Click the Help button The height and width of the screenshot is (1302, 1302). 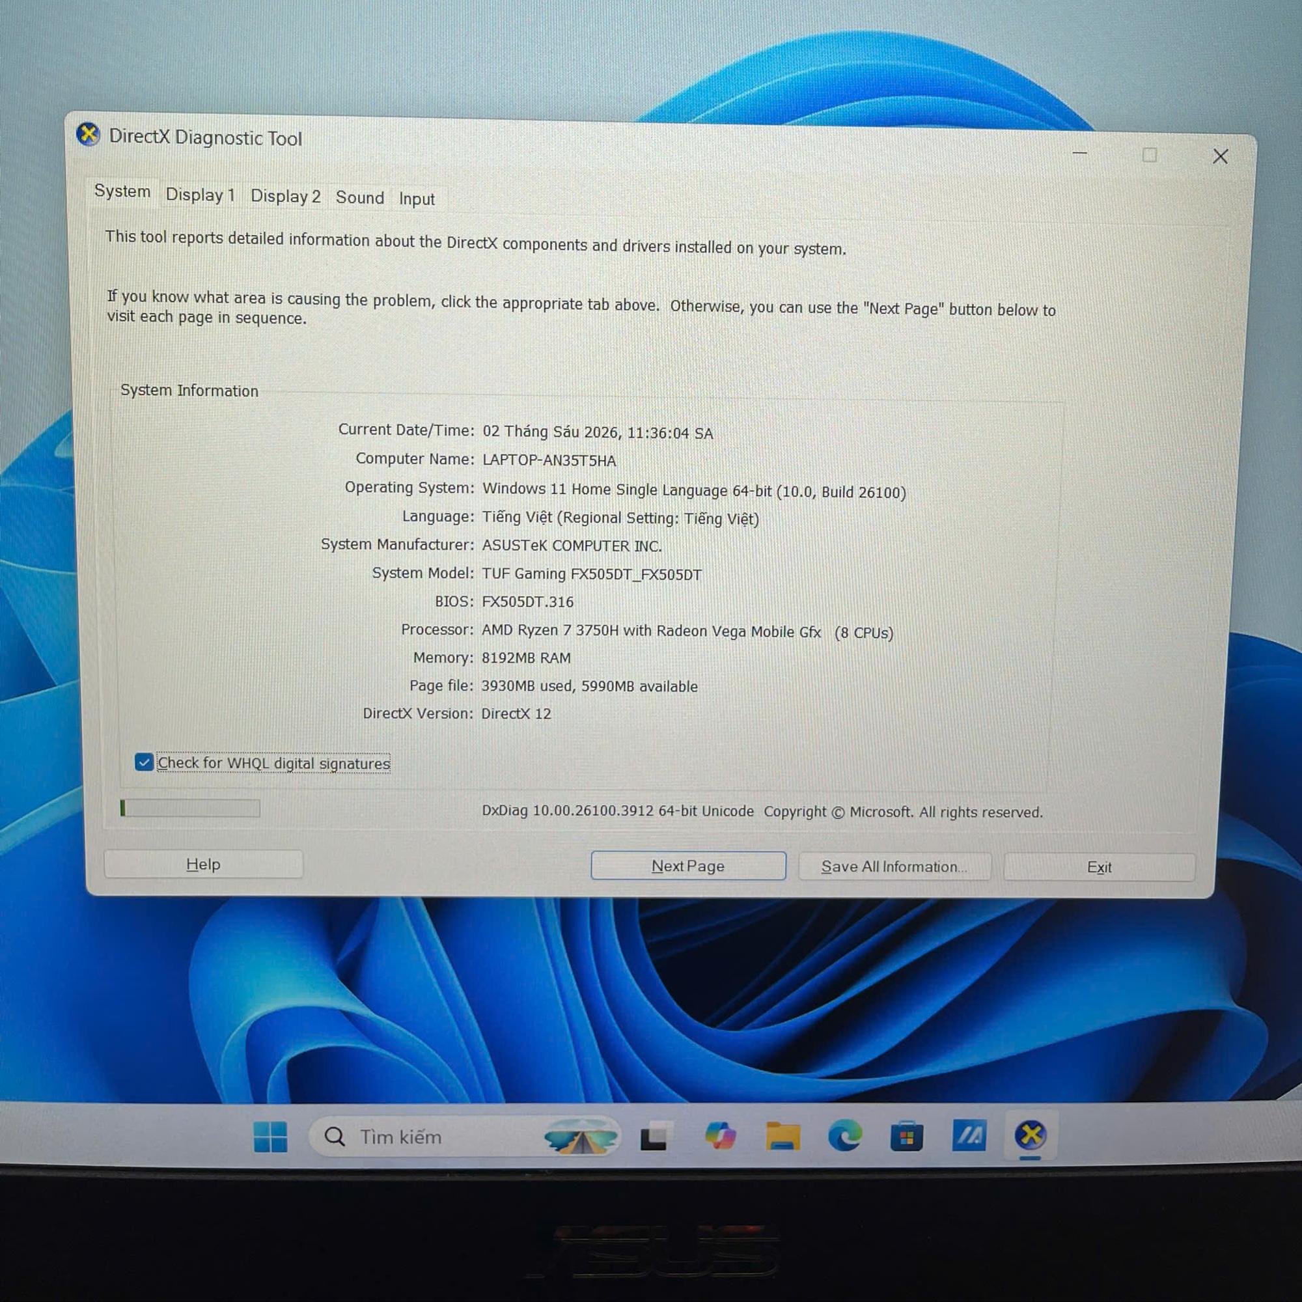tap(204, 864)
